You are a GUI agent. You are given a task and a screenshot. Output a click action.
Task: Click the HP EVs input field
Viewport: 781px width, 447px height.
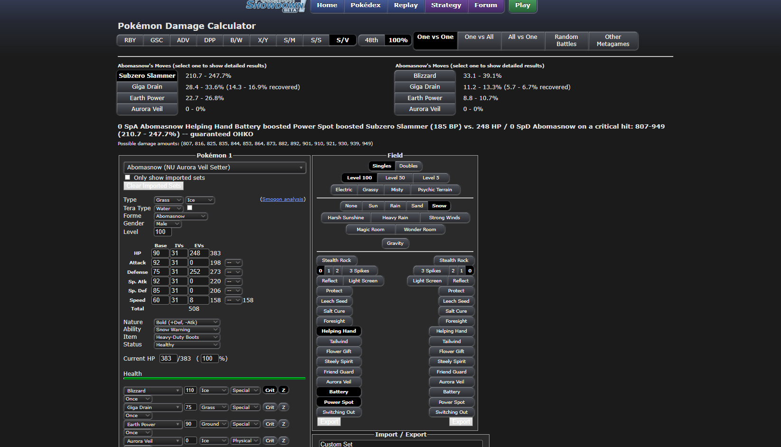(x=198, y=253)
